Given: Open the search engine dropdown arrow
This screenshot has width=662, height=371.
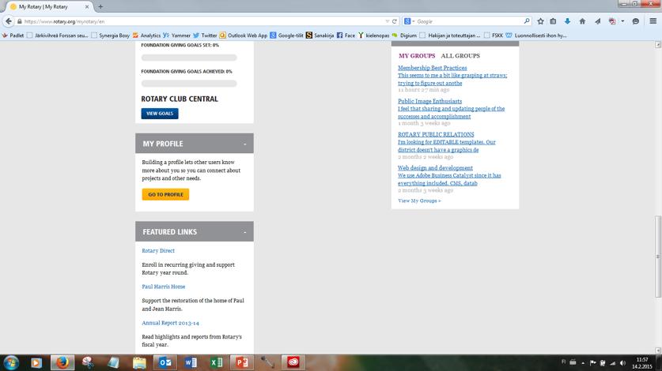Looking at the screenshot, I should coord(414,21).
